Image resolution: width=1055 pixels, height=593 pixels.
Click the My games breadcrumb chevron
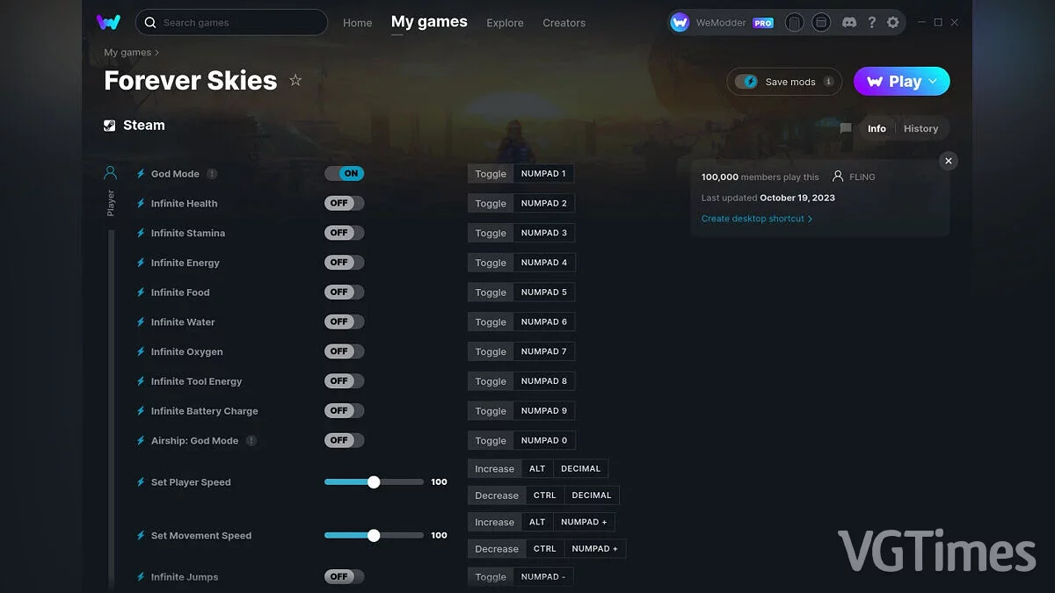tap(156, 53)
